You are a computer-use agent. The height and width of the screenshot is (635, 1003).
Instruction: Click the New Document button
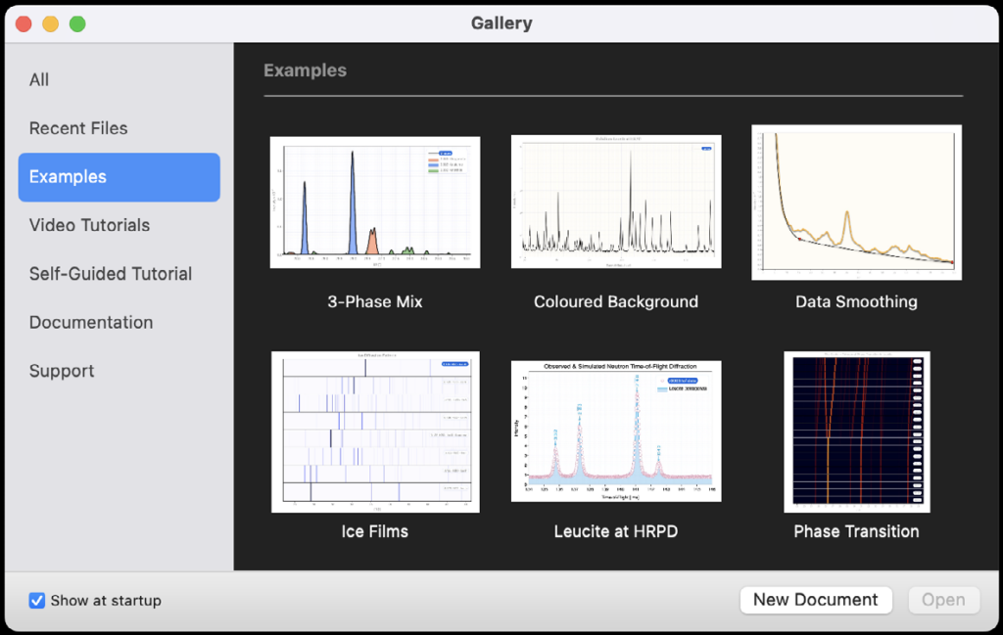(816, 600)
